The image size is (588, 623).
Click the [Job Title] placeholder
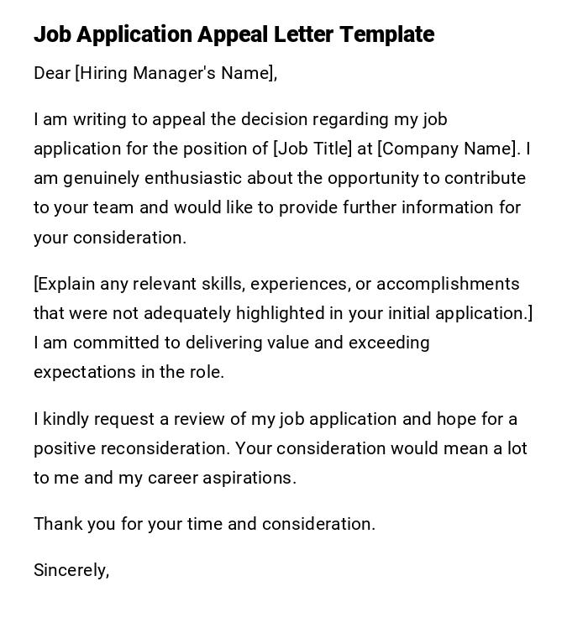tap(312, 149)
